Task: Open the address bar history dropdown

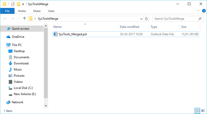Action: click(x=141, y=19)
